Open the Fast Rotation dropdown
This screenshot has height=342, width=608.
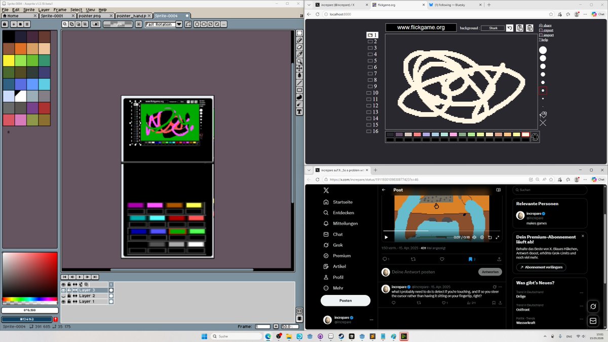point(179,24)
